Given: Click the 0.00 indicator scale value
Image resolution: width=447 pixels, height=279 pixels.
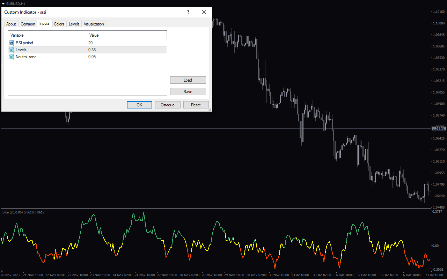Looking at the screenshot, I should click(x=436, y=246).
